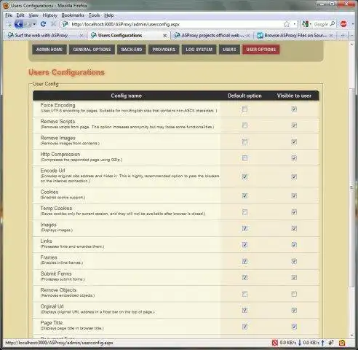
Task: Click the site icon in address bar
Action: tap(65, 24)
